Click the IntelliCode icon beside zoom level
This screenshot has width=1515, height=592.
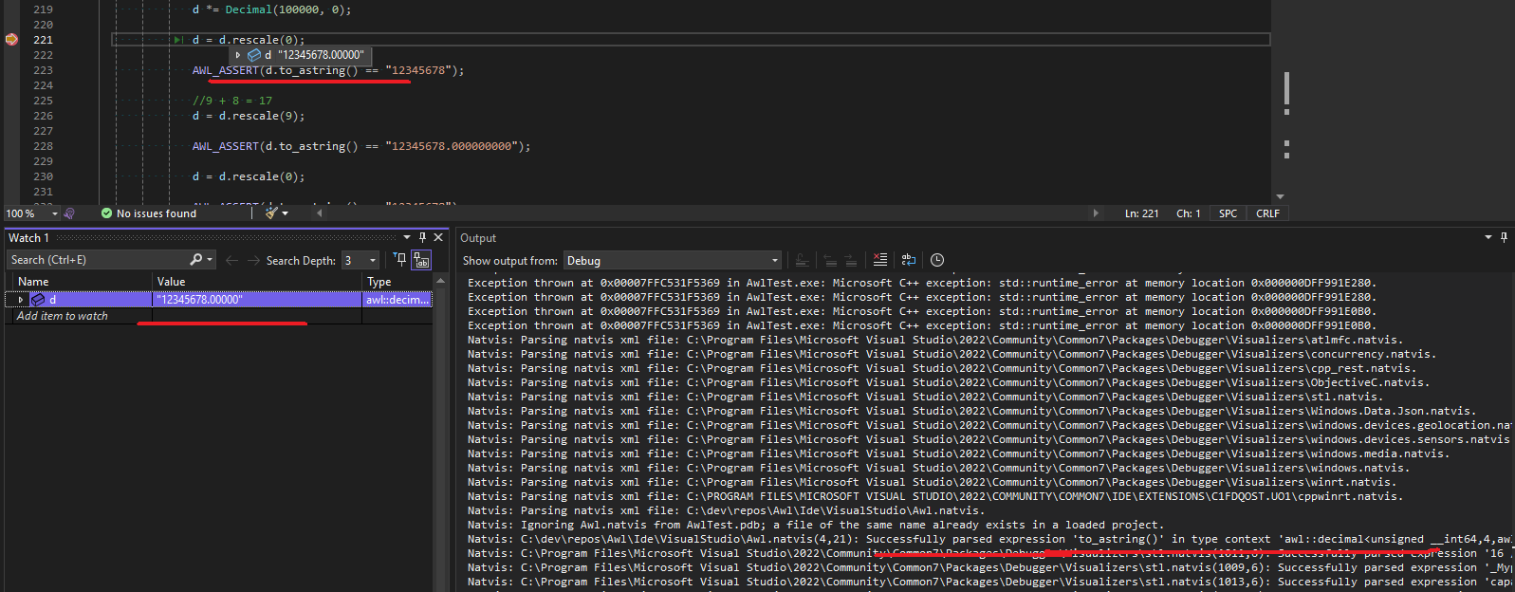pos(69,213)
